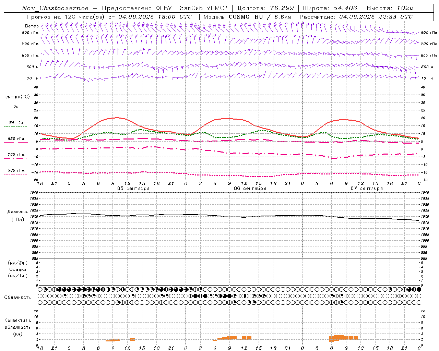
Task: Click the date label "05 сентября"
Action: (133, 189)
